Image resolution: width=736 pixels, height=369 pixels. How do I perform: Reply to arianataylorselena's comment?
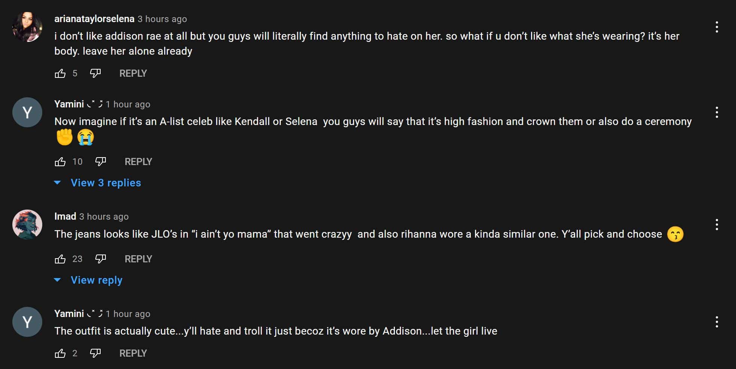[x=133, y=73]
